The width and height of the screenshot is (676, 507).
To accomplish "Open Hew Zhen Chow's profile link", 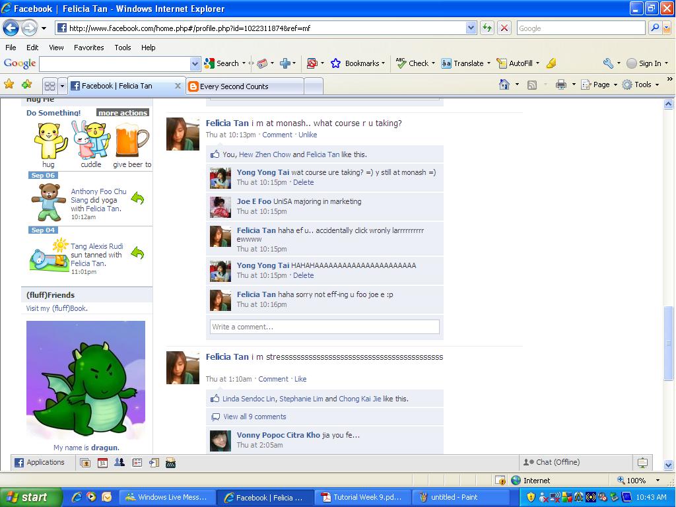I will pyautogui.click(x=265, y=154).
